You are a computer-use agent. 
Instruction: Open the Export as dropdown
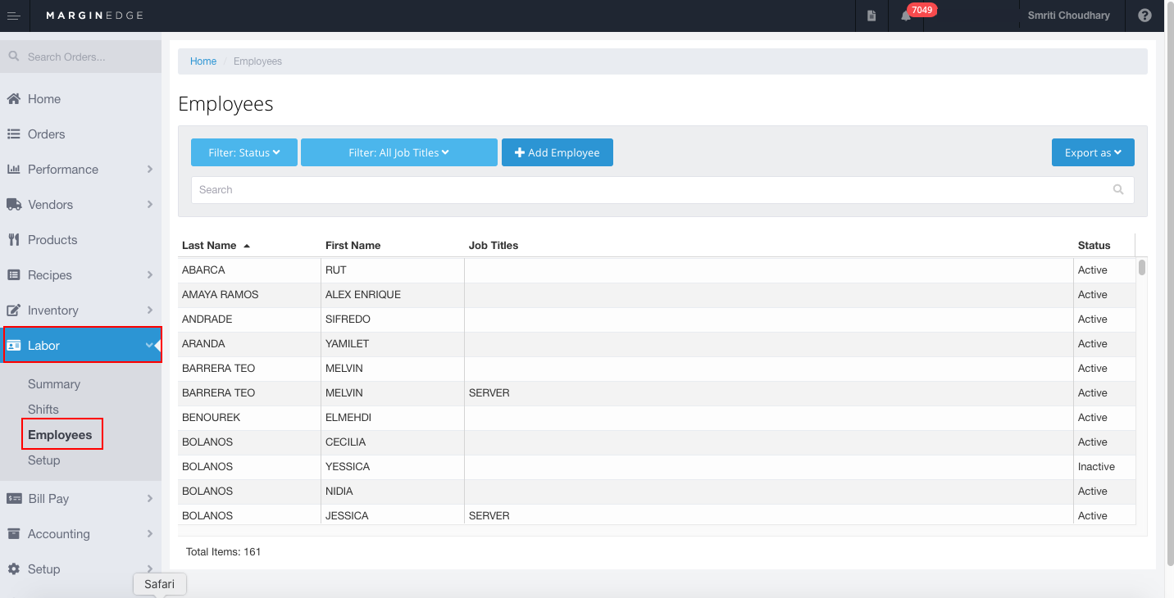coord(1093,152)
